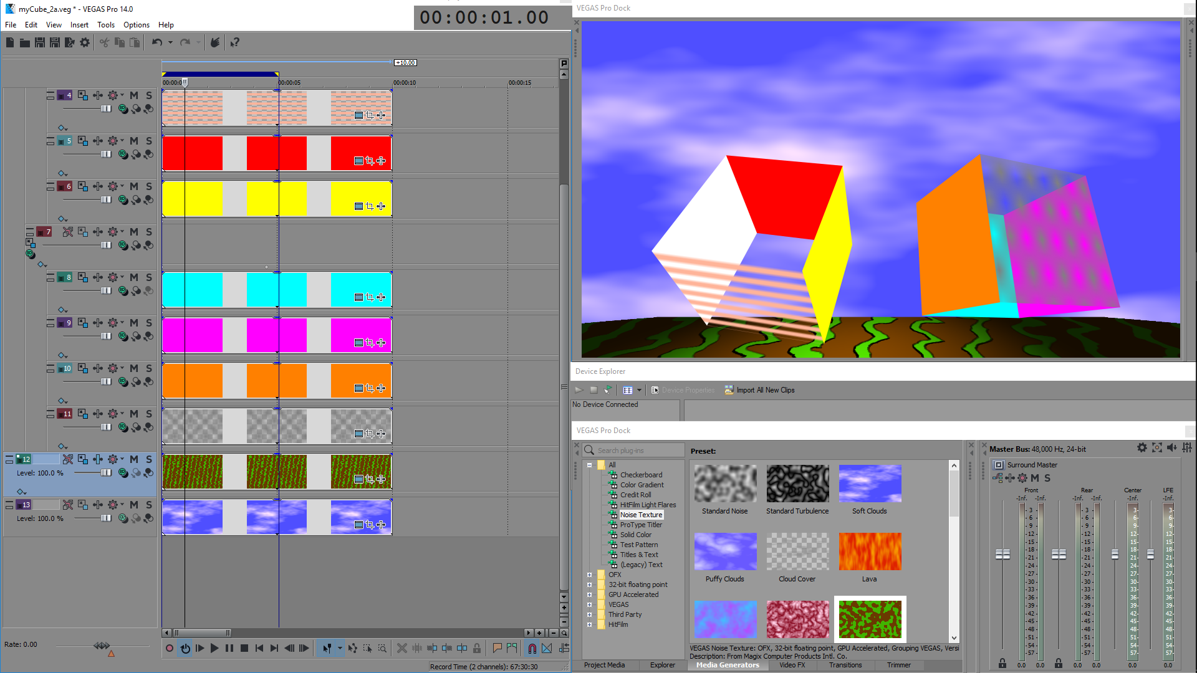Open Generated Media on yellow track clip

(x=358, y=206)
